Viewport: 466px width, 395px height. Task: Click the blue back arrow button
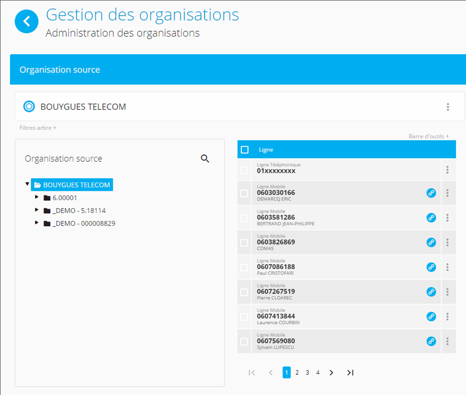pos(26,21)
